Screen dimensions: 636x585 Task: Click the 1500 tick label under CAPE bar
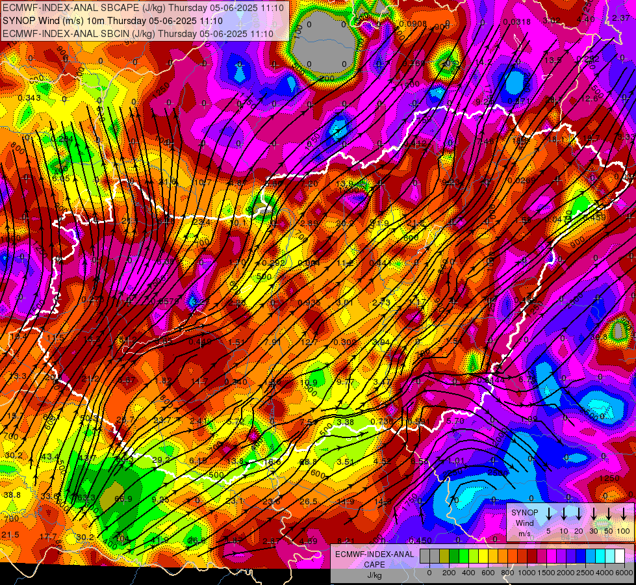[x=547, y=573]
